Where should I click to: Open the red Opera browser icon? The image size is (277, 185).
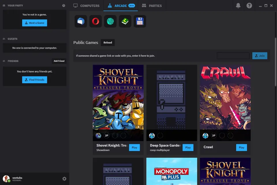tap(96, 21)
